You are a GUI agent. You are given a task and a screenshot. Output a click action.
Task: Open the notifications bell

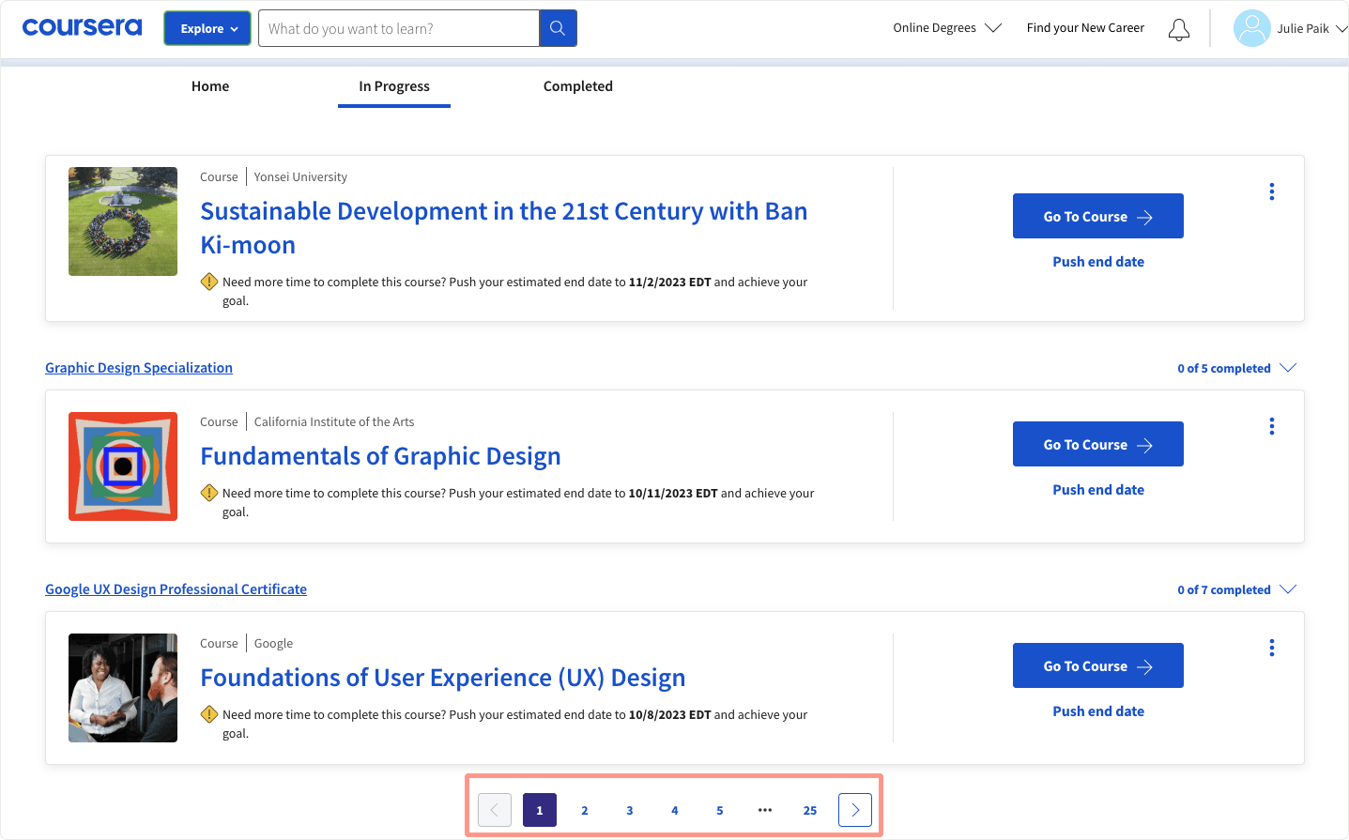(x=1179, y=29)
